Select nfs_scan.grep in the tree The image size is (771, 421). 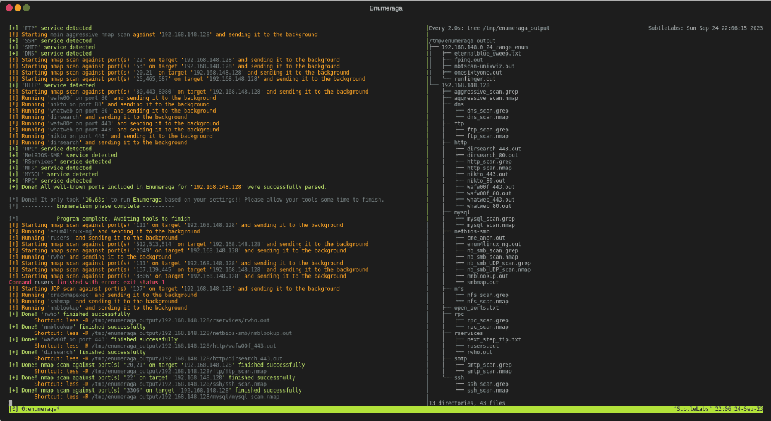[x=487, y=295]
